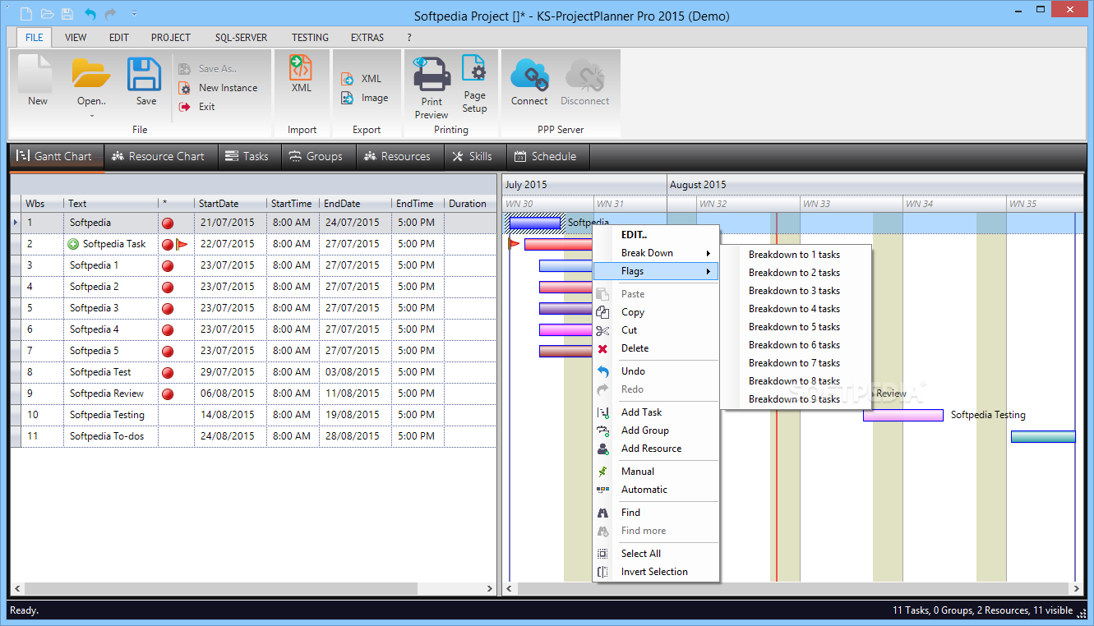The image size is (1094, 626).
Task: Click the row selector arrow on row 1
Action: [x=16, y=223]
